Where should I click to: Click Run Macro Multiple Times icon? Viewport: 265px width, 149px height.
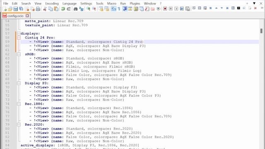point(182,9)
